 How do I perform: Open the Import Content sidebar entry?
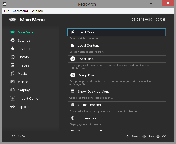point(30,98)
